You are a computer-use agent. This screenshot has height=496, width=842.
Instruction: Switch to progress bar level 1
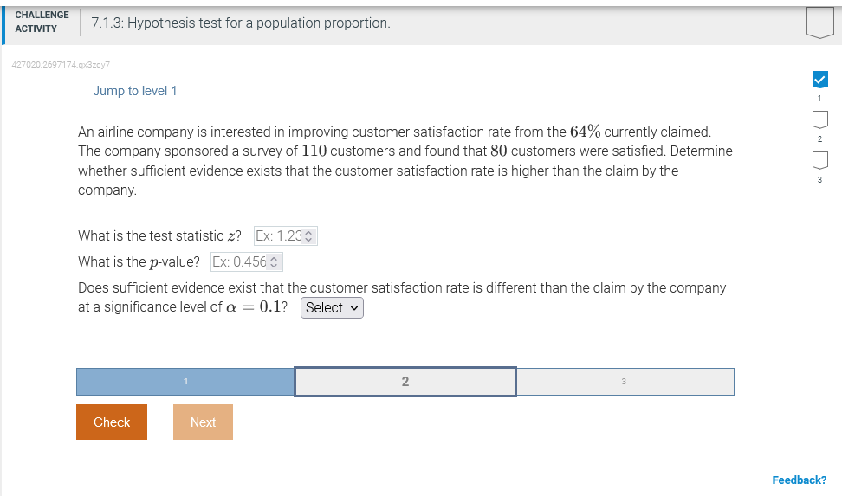pos(185,382)
